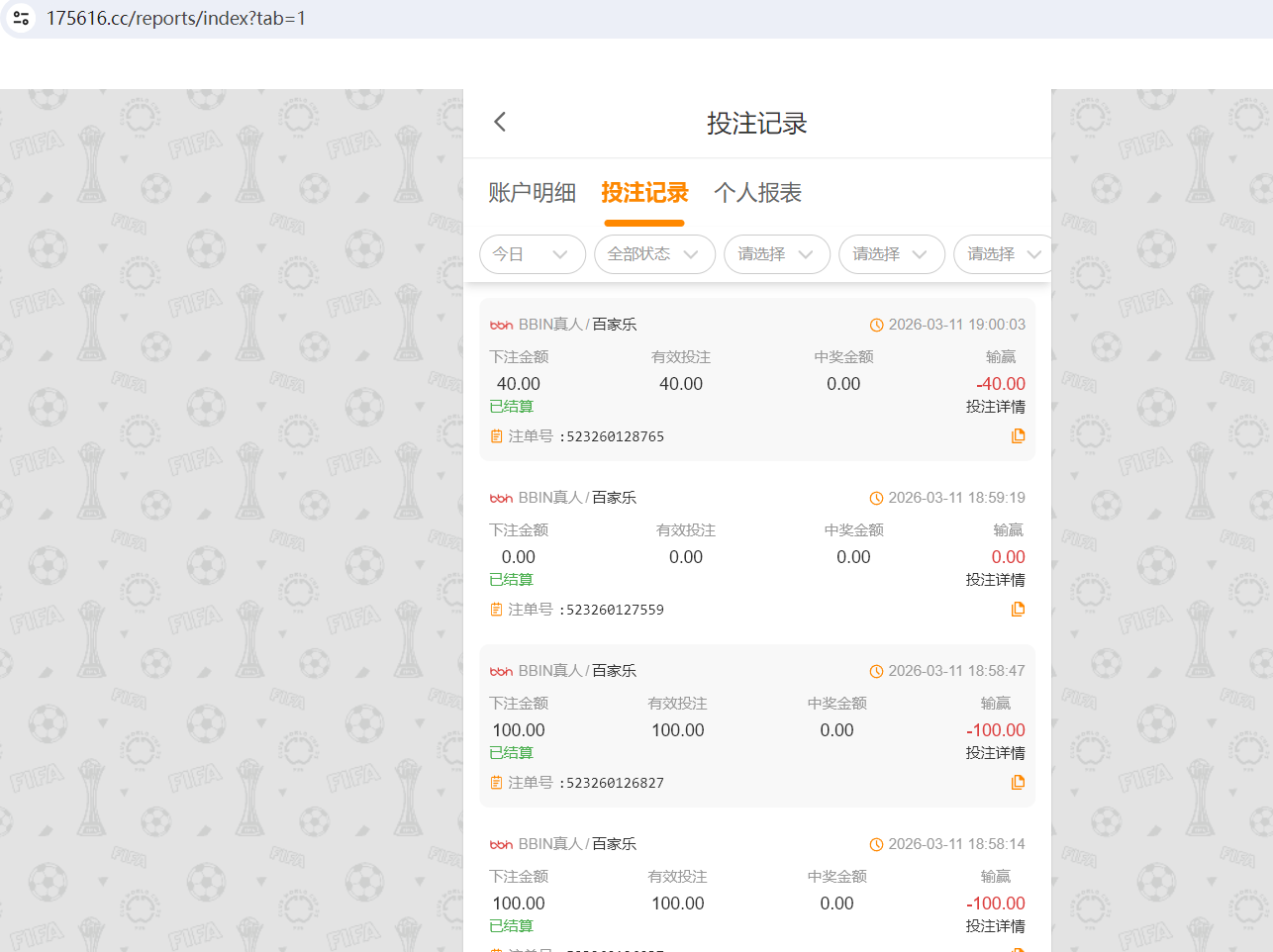The image size is (1273, 952).
Task: Click the BBIN logo on the 18:58:47 record
Action: click(x=501, y=670)
